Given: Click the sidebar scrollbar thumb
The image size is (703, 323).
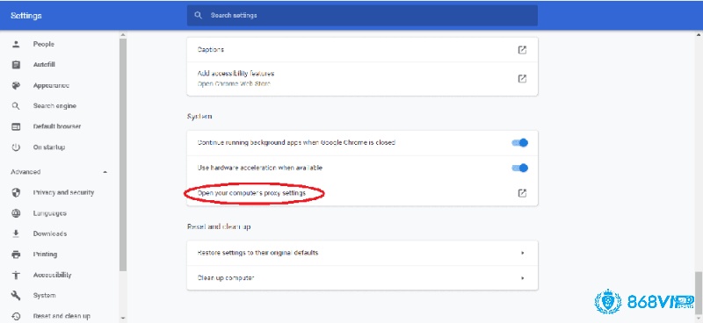Looking at the screenshot, I should tap(123, 154).
